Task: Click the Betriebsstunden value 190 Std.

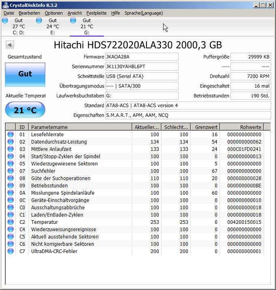Action: 251,96
